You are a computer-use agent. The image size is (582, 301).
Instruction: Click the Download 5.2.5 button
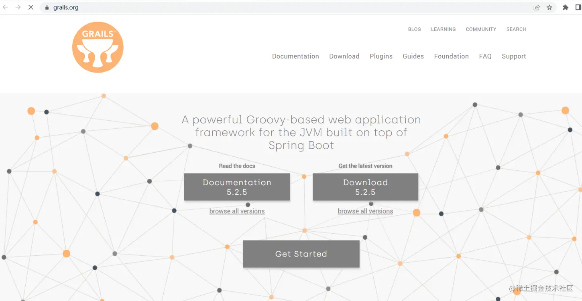click(365, 187)
